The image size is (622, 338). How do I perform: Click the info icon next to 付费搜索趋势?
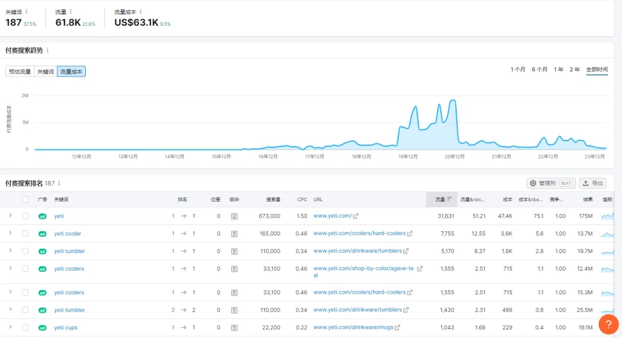click(x=47, y=50)
